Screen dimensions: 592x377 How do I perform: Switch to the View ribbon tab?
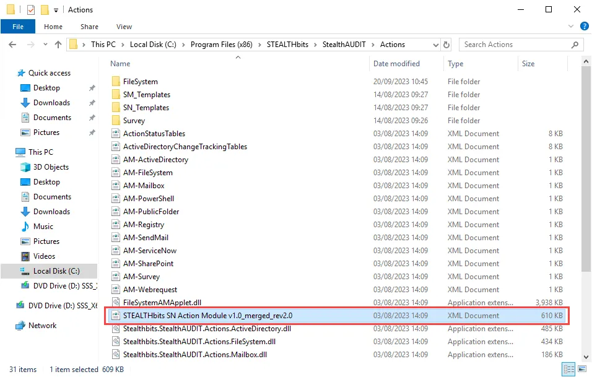point(124,27)
